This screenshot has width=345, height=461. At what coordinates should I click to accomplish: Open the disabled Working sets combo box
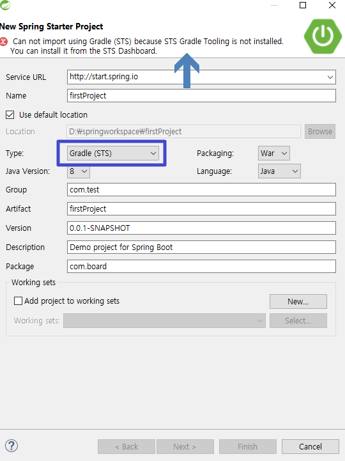(164, 320)
